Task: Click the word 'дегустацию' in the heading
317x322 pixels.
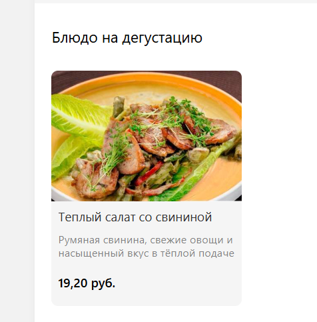Action: [162, 37]
